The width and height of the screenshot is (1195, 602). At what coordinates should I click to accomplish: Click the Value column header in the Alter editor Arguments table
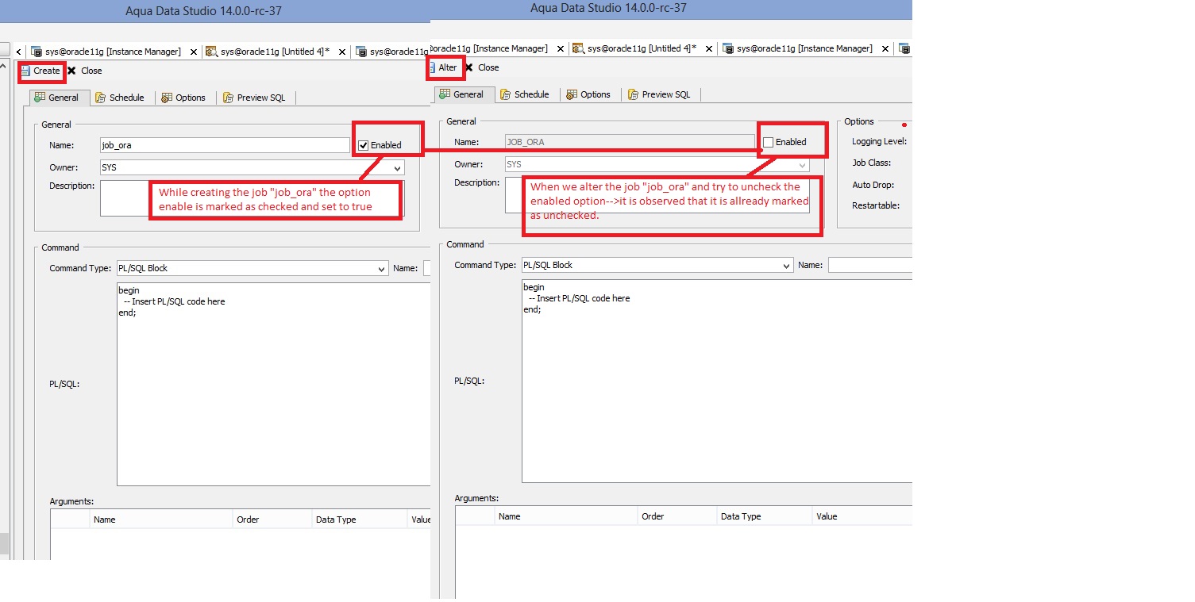862,516
